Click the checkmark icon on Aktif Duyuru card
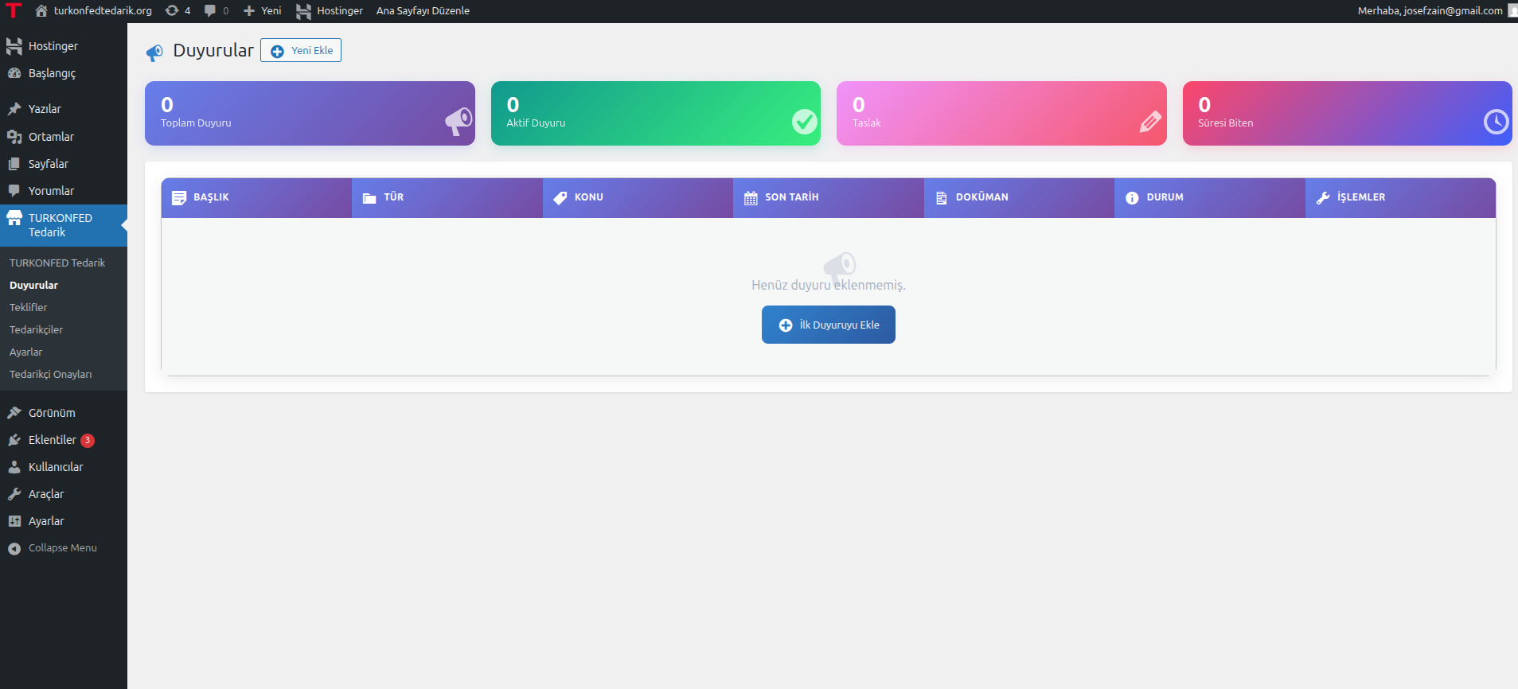 pos(804,122)
